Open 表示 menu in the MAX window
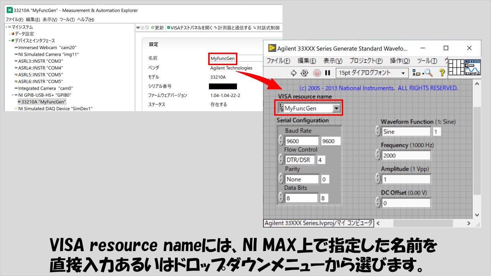Screen dimensions: 491x276 click(50, 20)
